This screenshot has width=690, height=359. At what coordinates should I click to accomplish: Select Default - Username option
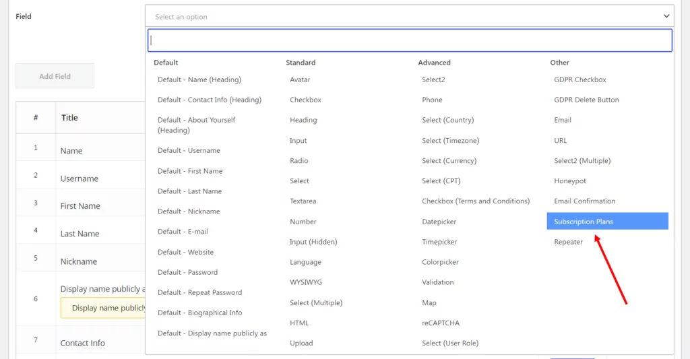tap(189, 150)
